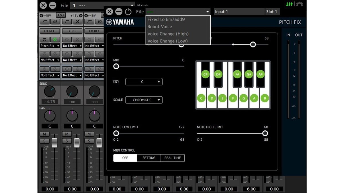Click the 6.00 fader value field
This screenshot has height=193, width=344.
(x=251, y=189)
